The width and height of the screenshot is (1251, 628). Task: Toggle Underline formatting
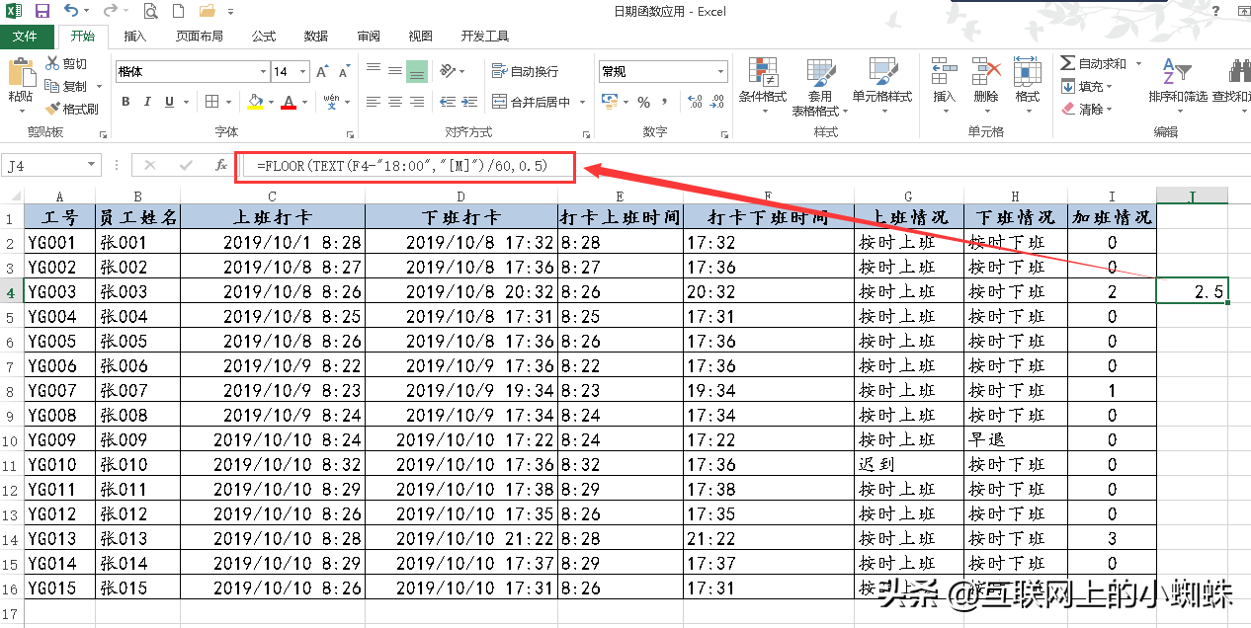pyautogui.click(x=169, y=102)
